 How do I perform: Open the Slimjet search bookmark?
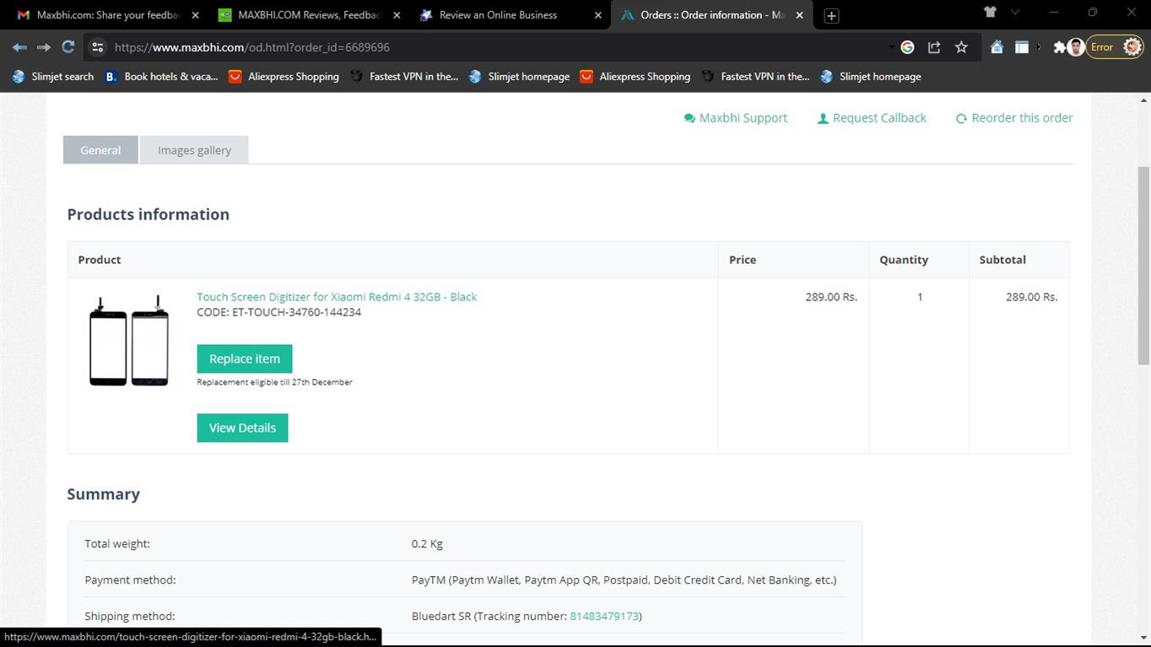pyautogui.click(x=52, y=77)
